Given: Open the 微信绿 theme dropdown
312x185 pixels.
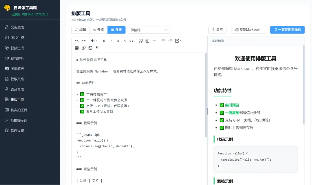Looking at the screenshot, I should coord(149,30).
